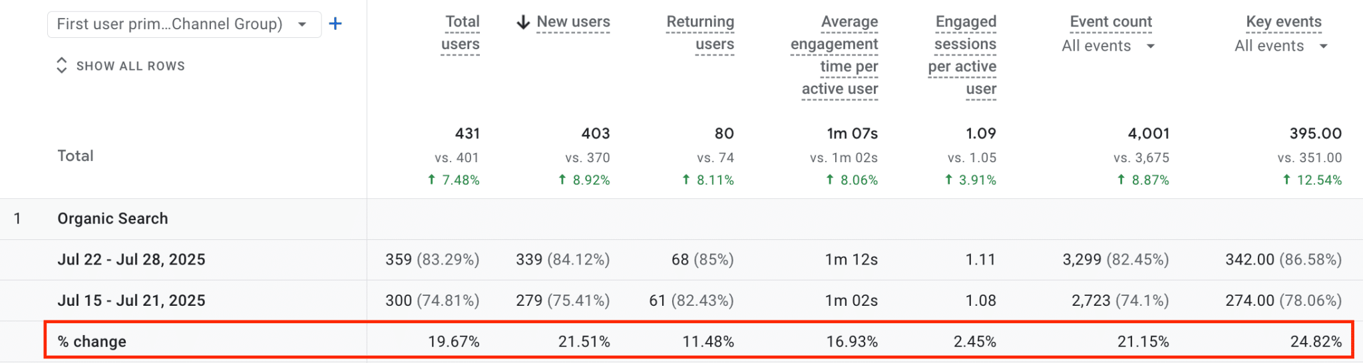The width and height of the screenshot is (1363, 363).
Task: Sort by the Returning users column header
Action: point(700,33)
